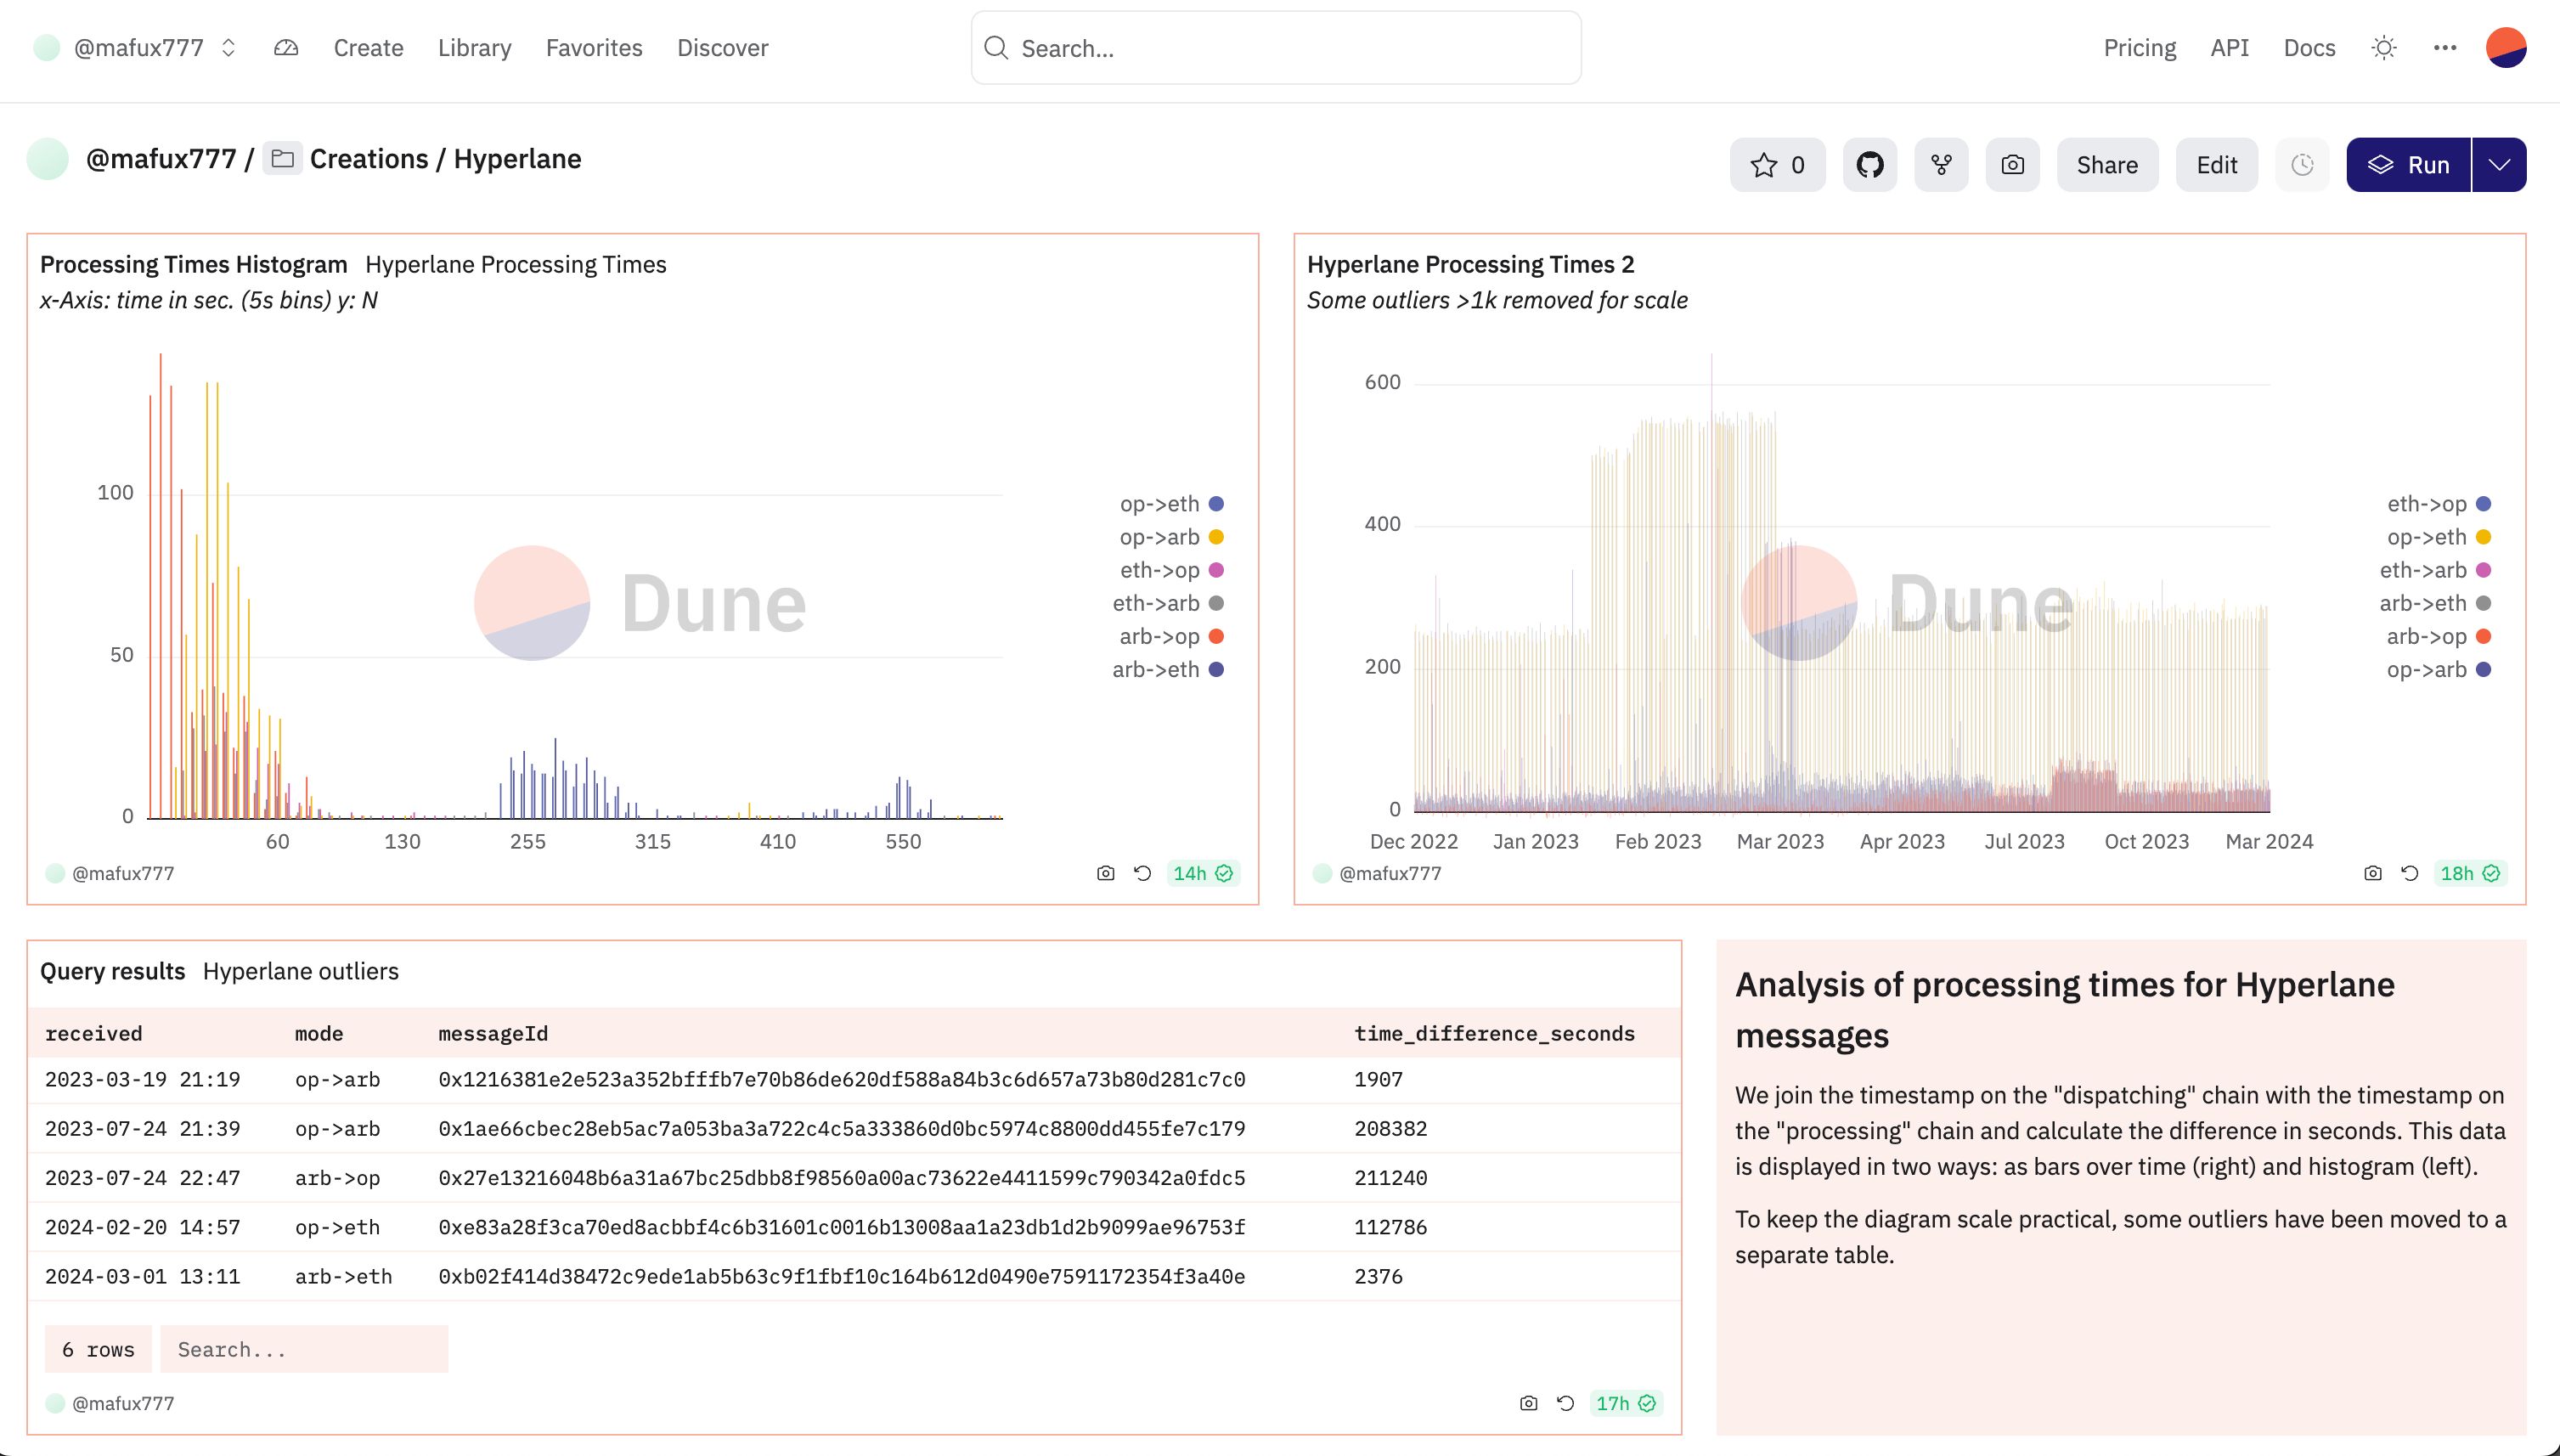Select the 208382 time difference cell
Screen dimensions: 2560x1456
pyautogui.click(x=1390, y=1129)
